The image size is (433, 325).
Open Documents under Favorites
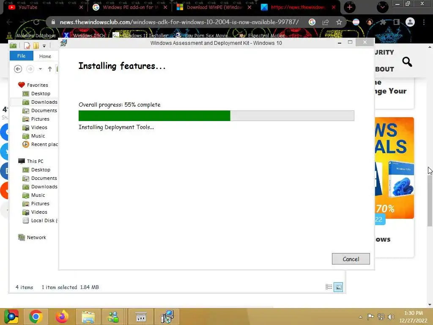pos(39,110)
